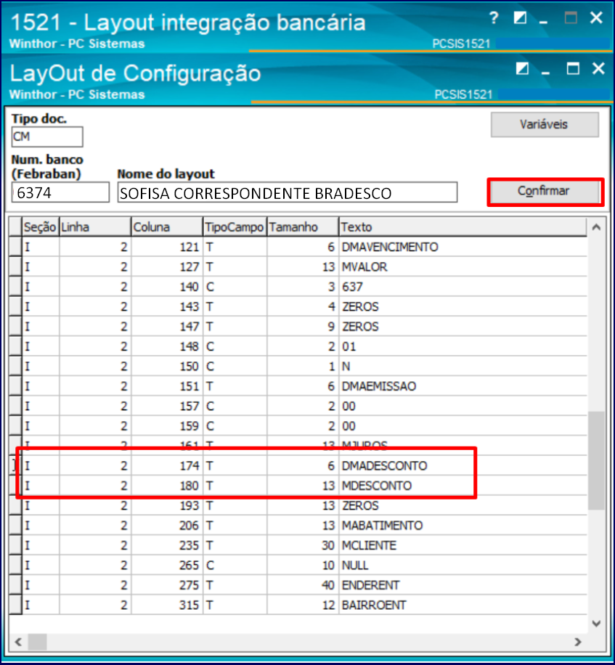Select the MVALOR text cell
Screen dimensions: 615x665
click(463, 266)
